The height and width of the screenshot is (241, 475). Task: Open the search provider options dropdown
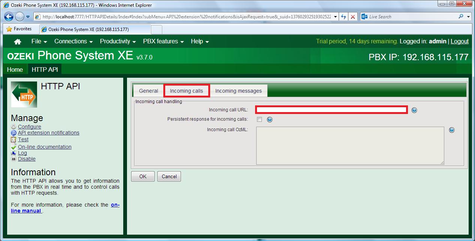coord(469,17)
